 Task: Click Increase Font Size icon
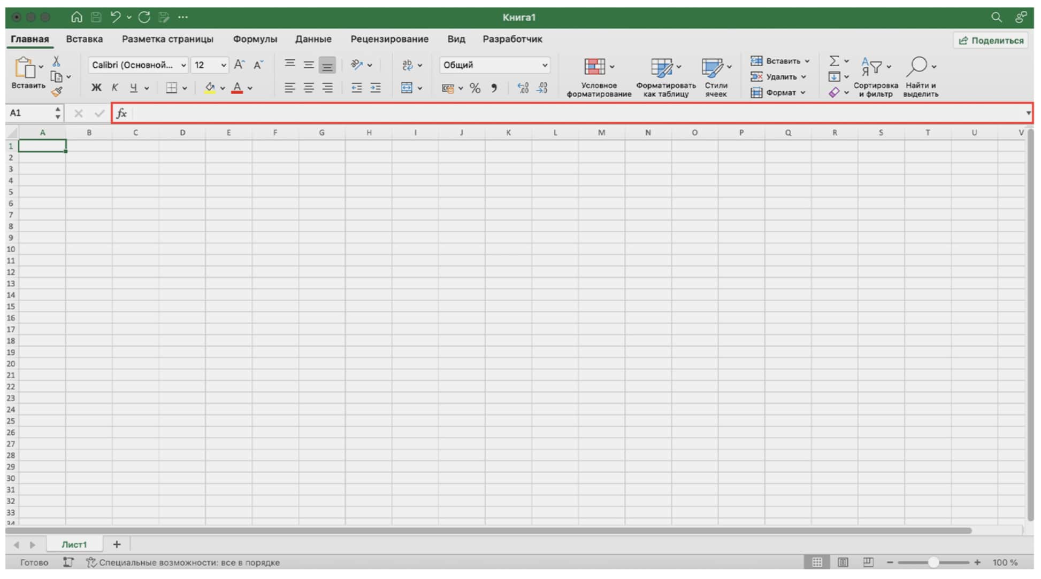point(239,65)
